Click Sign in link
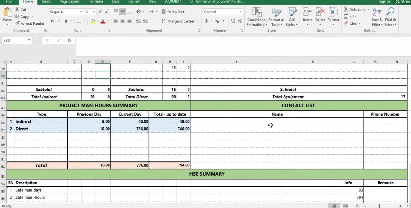411x208 pixels. 384,2
